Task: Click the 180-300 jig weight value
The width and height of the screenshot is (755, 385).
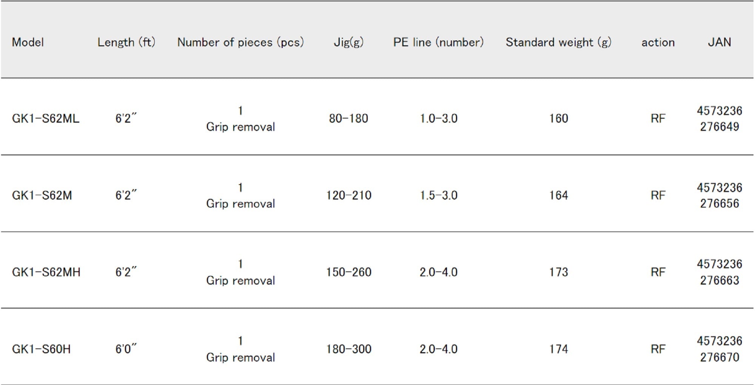Action: pos(348,349)
